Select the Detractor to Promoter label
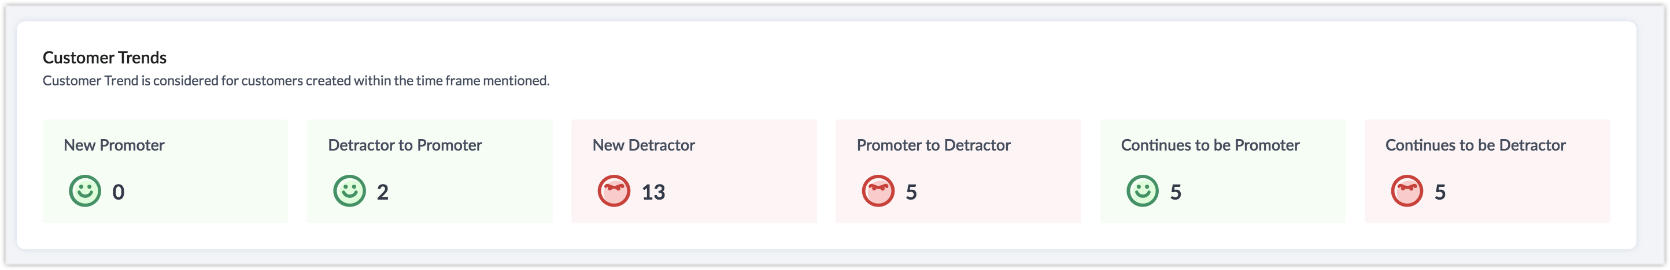This screenshot has width=1670, height=270. coord(405,145)
